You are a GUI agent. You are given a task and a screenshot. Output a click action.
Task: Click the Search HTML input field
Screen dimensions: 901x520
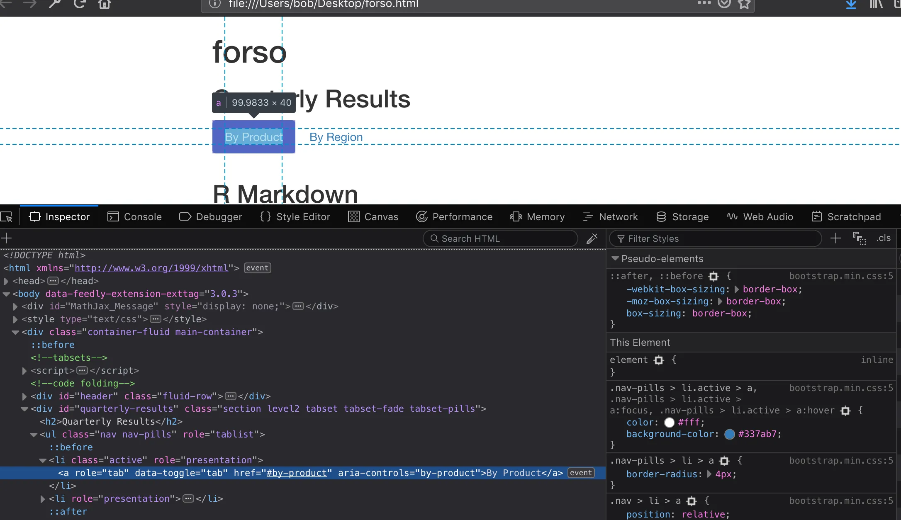500,238
